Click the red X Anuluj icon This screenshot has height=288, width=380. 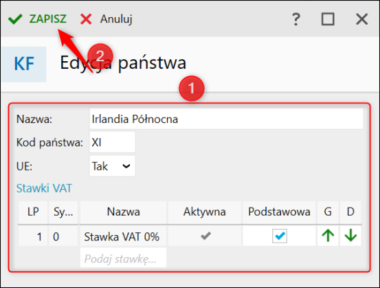click(x=86, y=19)
